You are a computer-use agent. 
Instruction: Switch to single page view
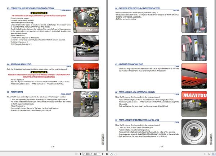206,154
